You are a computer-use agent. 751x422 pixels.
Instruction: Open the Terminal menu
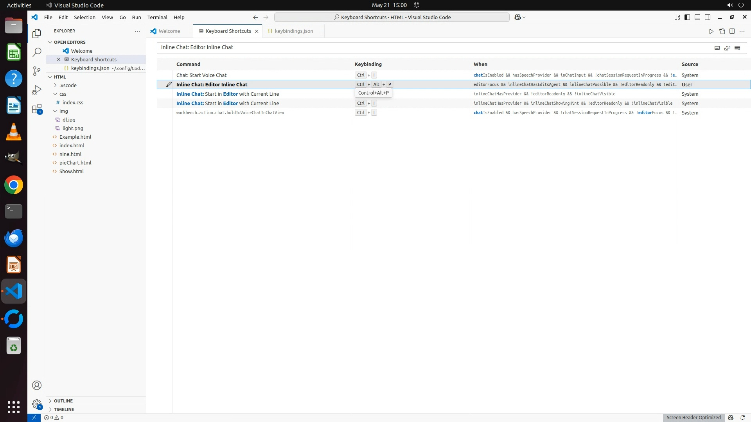[x=157, y=17]
